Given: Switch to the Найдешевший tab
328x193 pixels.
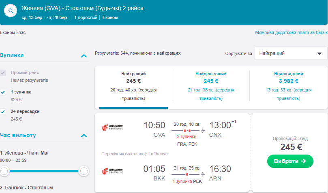Looking at the screenshot, I should click(x=211, y=87).
